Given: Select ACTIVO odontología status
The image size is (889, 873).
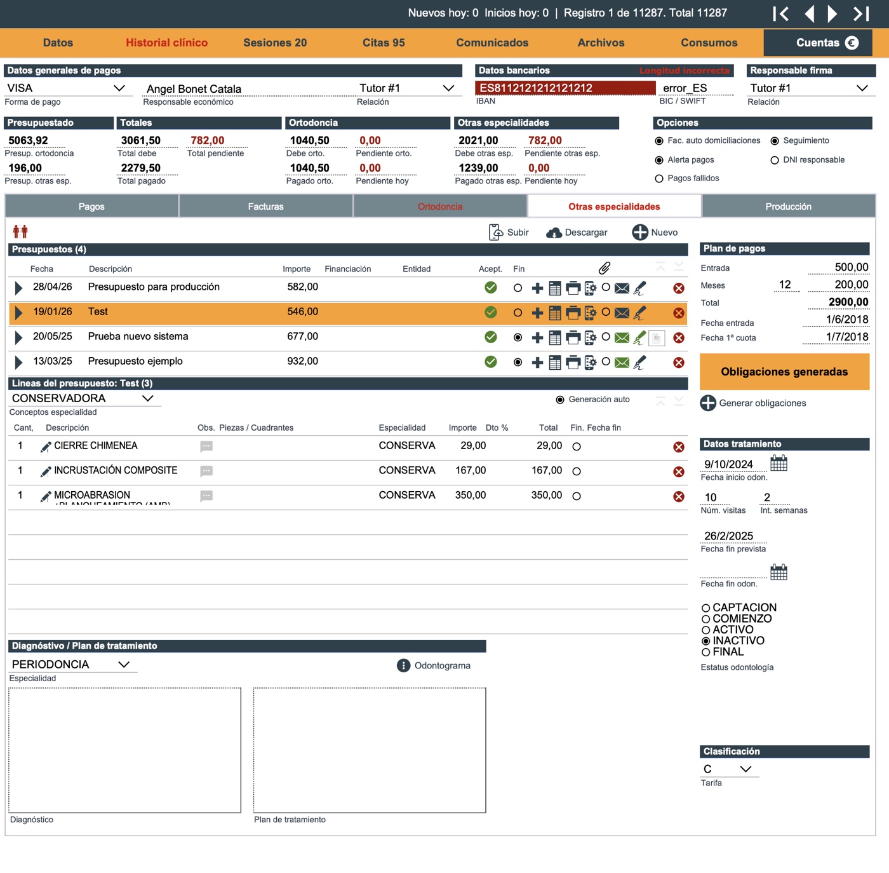Looking at the screenshot, I should pos(705,630).
